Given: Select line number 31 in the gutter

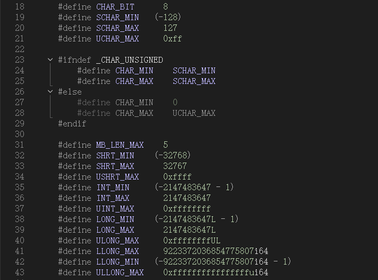Looking at the screenshot, I should pos(19,145).
